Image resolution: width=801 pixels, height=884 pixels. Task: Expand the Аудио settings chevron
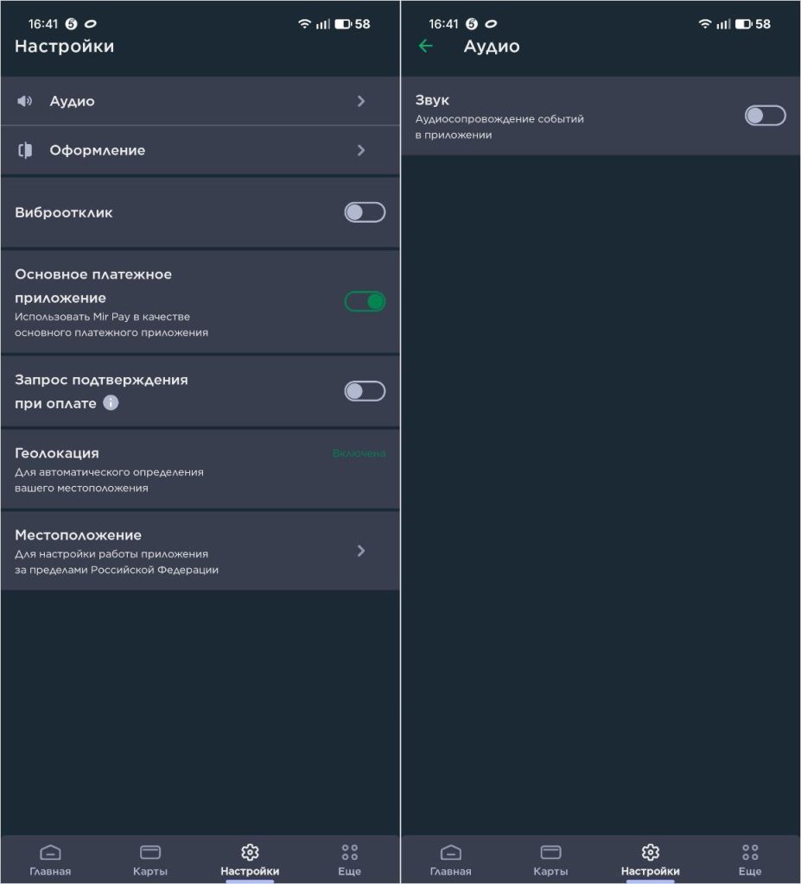362,100
